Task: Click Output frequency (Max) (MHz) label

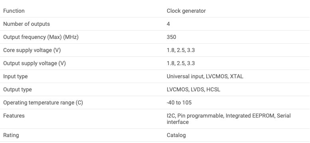Action: 41,37
